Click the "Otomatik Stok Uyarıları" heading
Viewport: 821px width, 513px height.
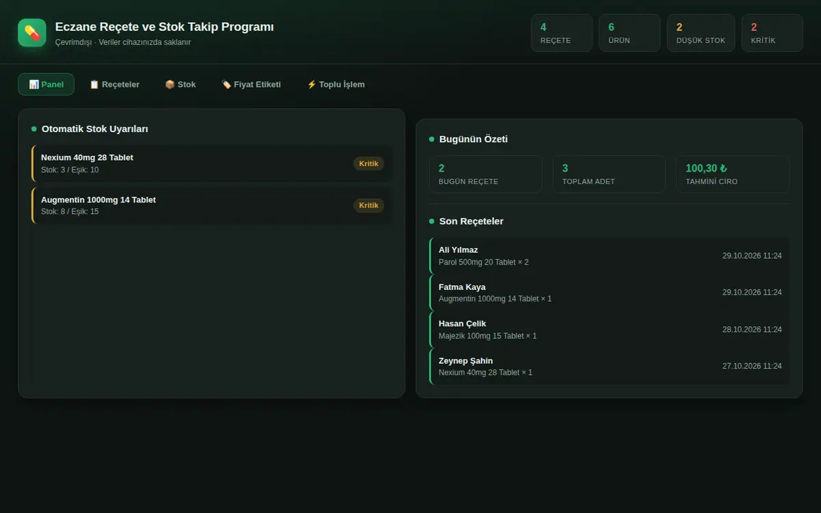pyautogui.click(x=95, y=129)
